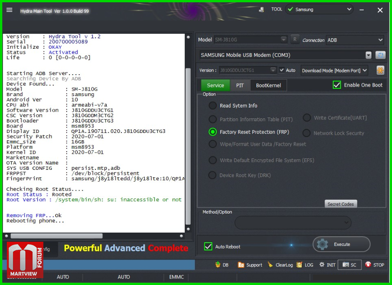Select the Read System Info radio button

tap(213, 106)
